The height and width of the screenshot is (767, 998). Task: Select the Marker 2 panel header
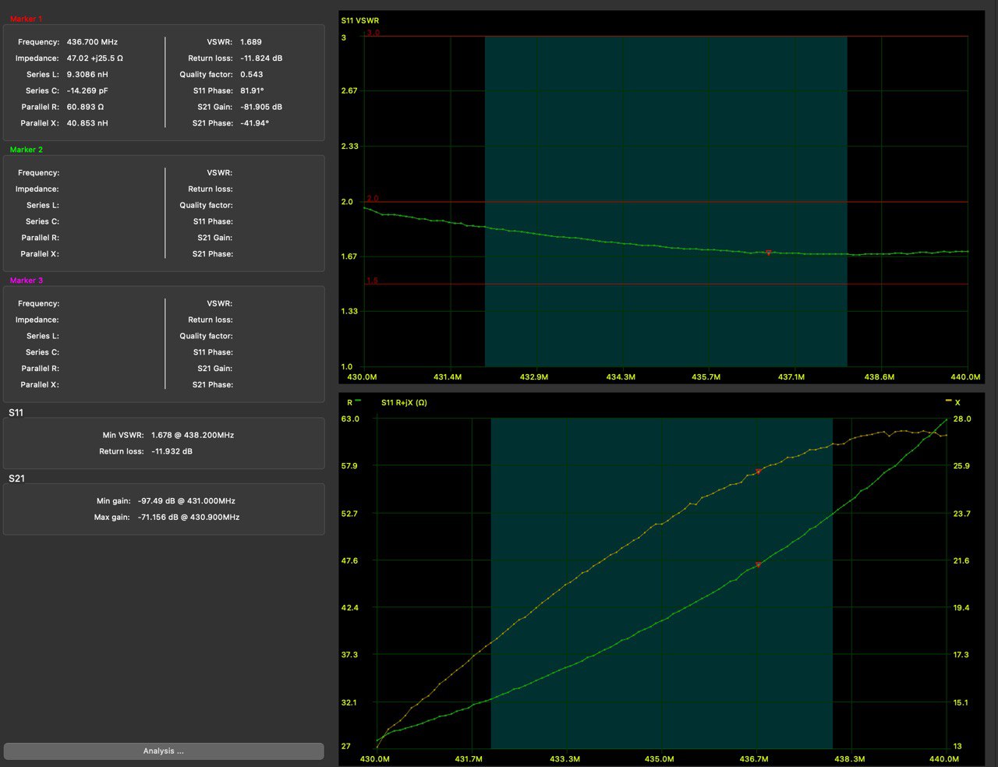[27, 150]
